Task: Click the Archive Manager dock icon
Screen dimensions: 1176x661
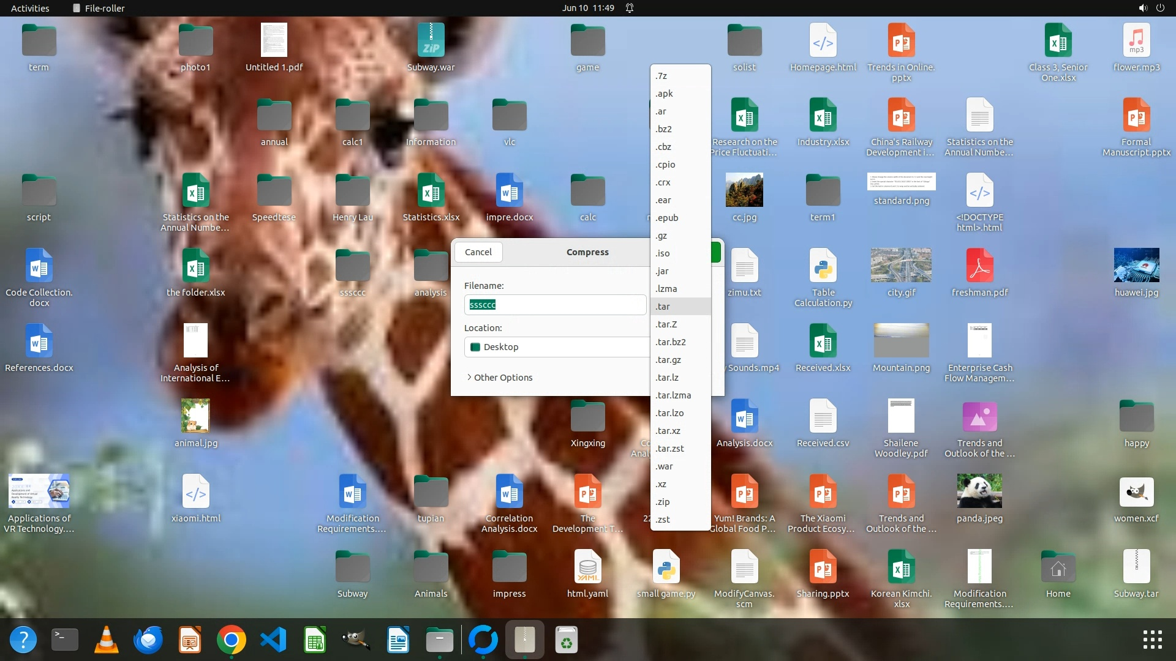Action: coord(524,640)
